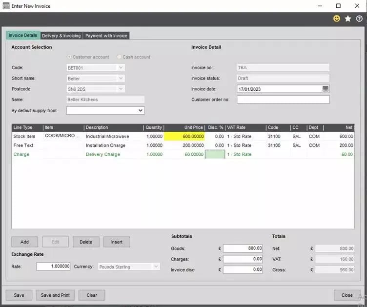This screenshot has height=307, width=367.
Task: Click the Save button
Action: (x=19, y=295)
